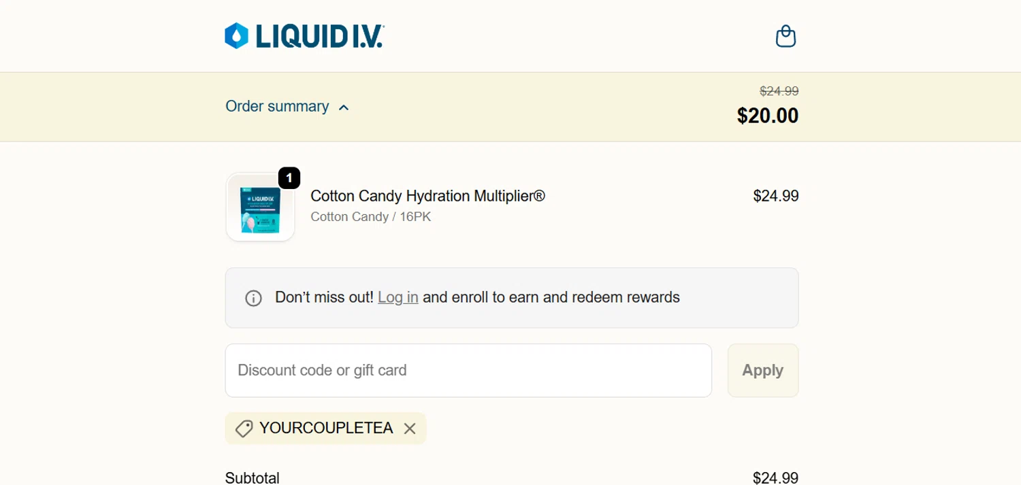Click the YOURCOUPLETEA coupon code label

(326, 428)
